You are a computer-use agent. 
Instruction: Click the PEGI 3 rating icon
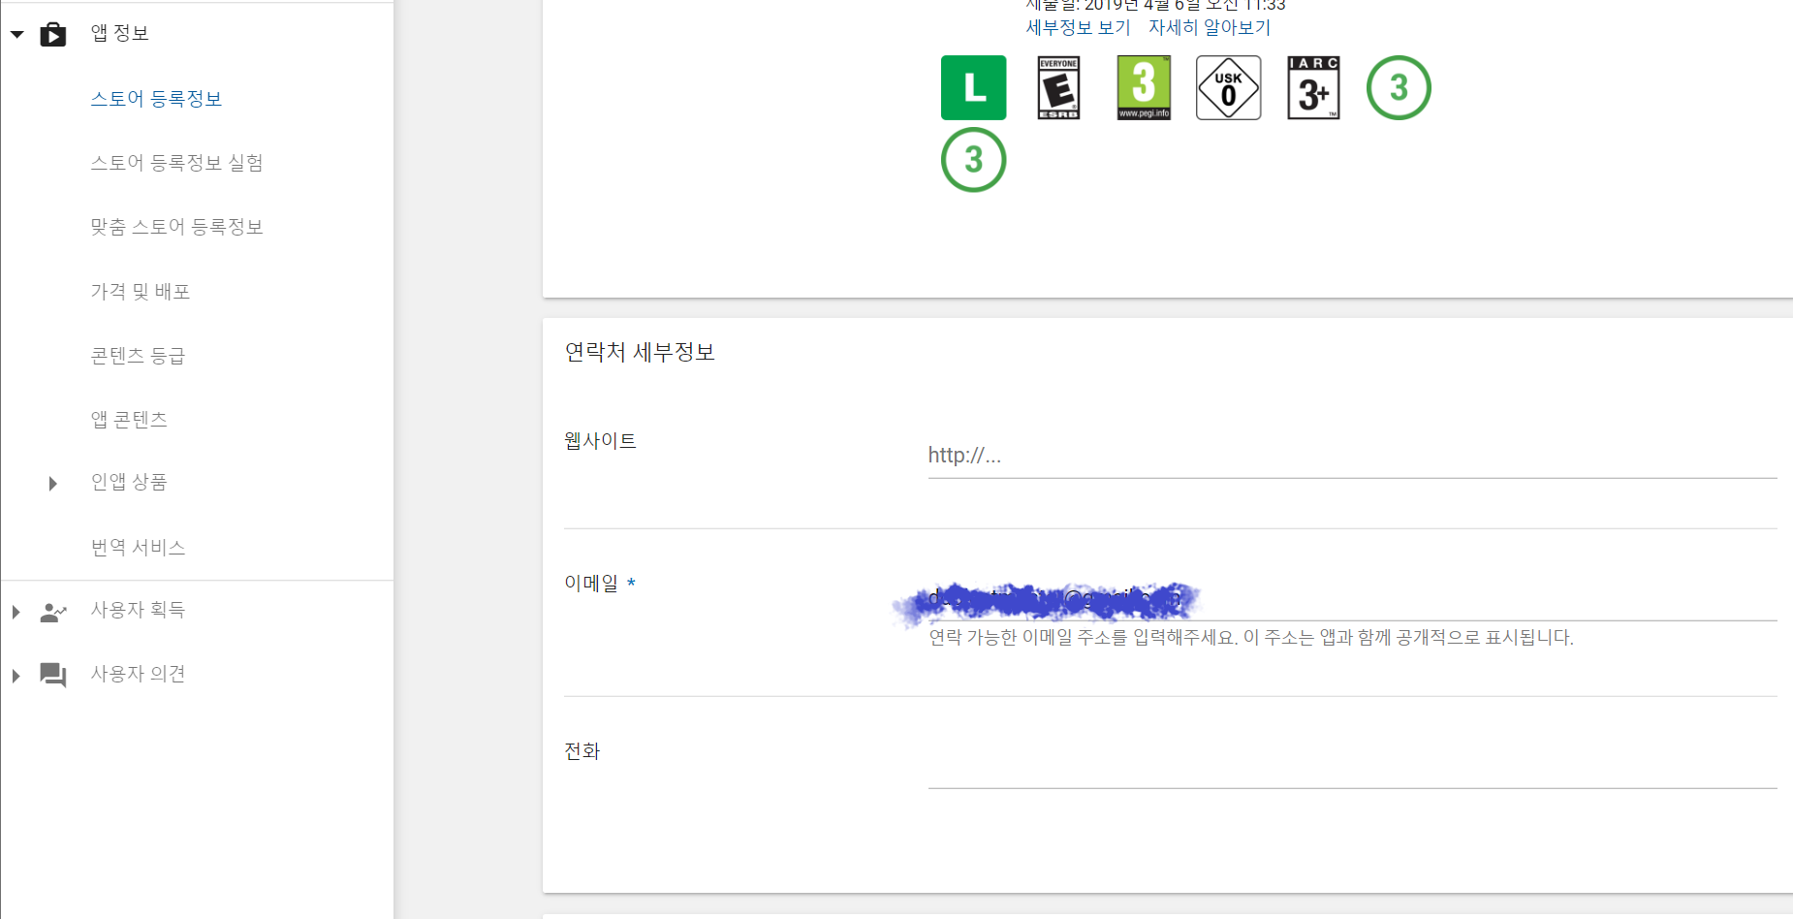click(x=1144, y=87)
